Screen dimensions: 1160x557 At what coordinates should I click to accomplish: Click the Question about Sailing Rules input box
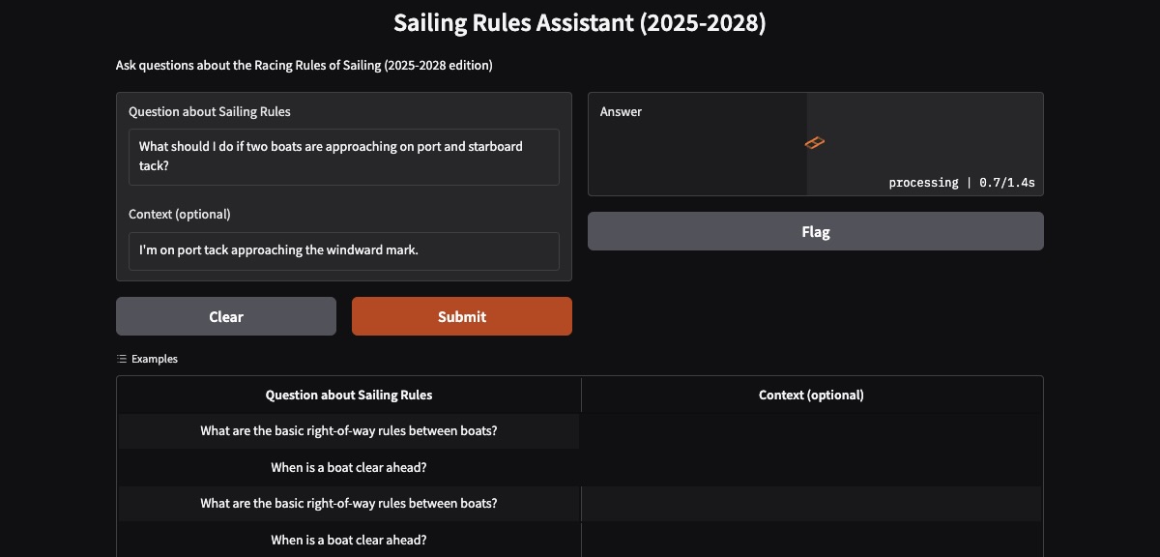tap(344, 157)
